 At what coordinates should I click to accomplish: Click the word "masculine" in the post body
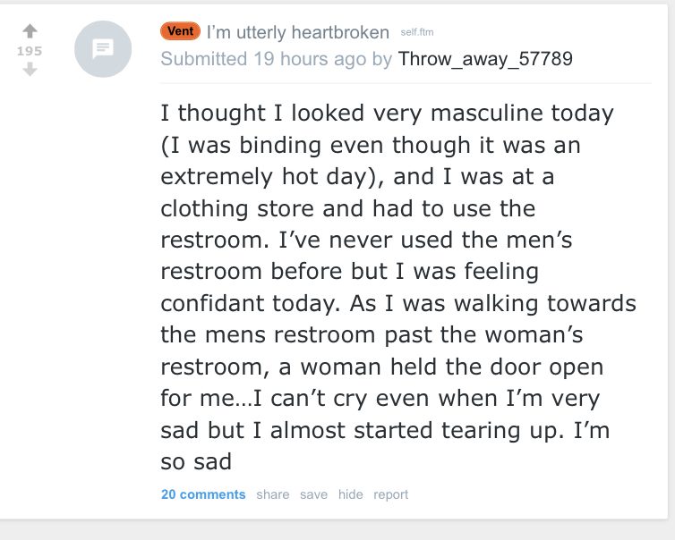[x=486, y=113]
